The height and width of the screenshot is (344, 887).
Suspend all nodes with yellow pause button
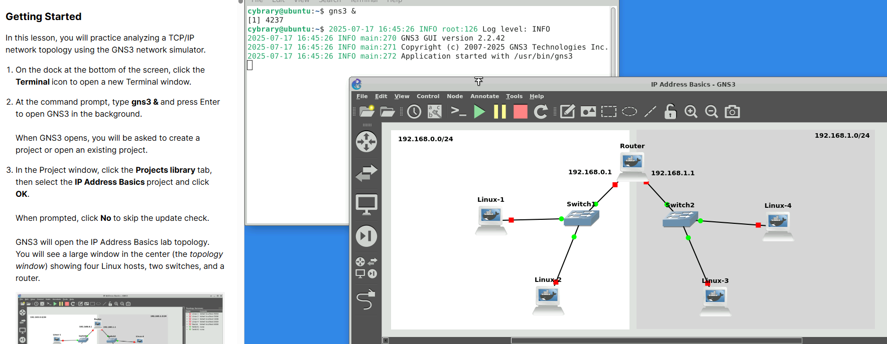[x=500, y=112]
